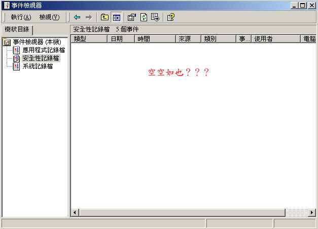Open the Help toolbar icon
Screen dimensions: 318x229
pyautogui.click(x=171, y=17)
